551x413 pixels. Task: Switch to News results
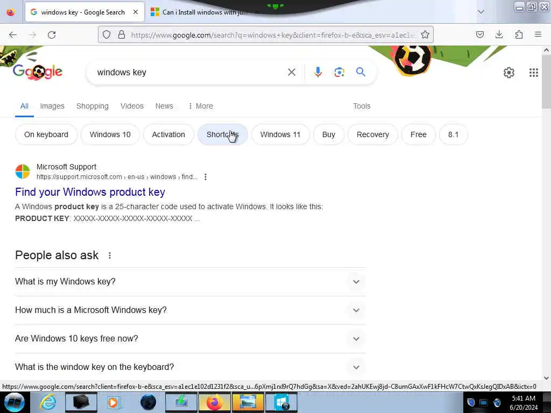tap(164, 106)
